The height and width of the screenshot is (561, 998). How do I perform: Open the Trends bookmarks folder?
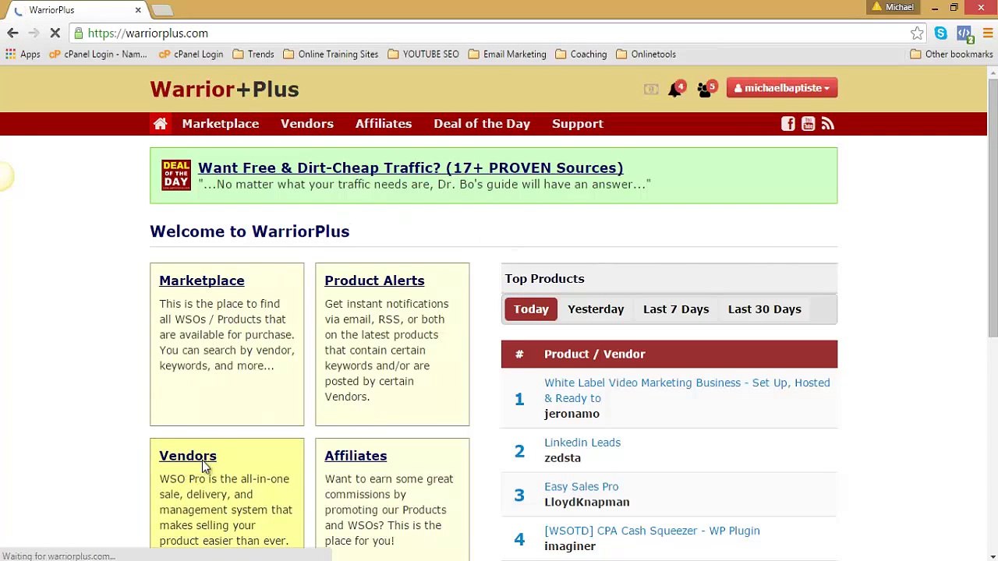click(253, 55)
